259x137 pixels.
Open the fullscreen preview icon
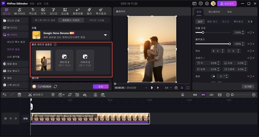[x=188, y=88]
